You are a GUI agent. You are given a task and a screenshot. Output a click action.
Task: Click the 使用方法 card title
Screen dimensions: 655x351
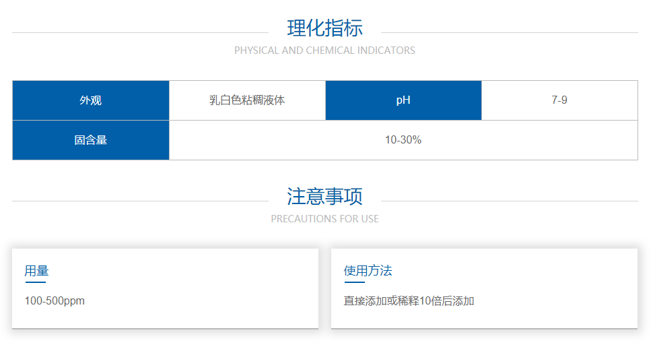368,271
